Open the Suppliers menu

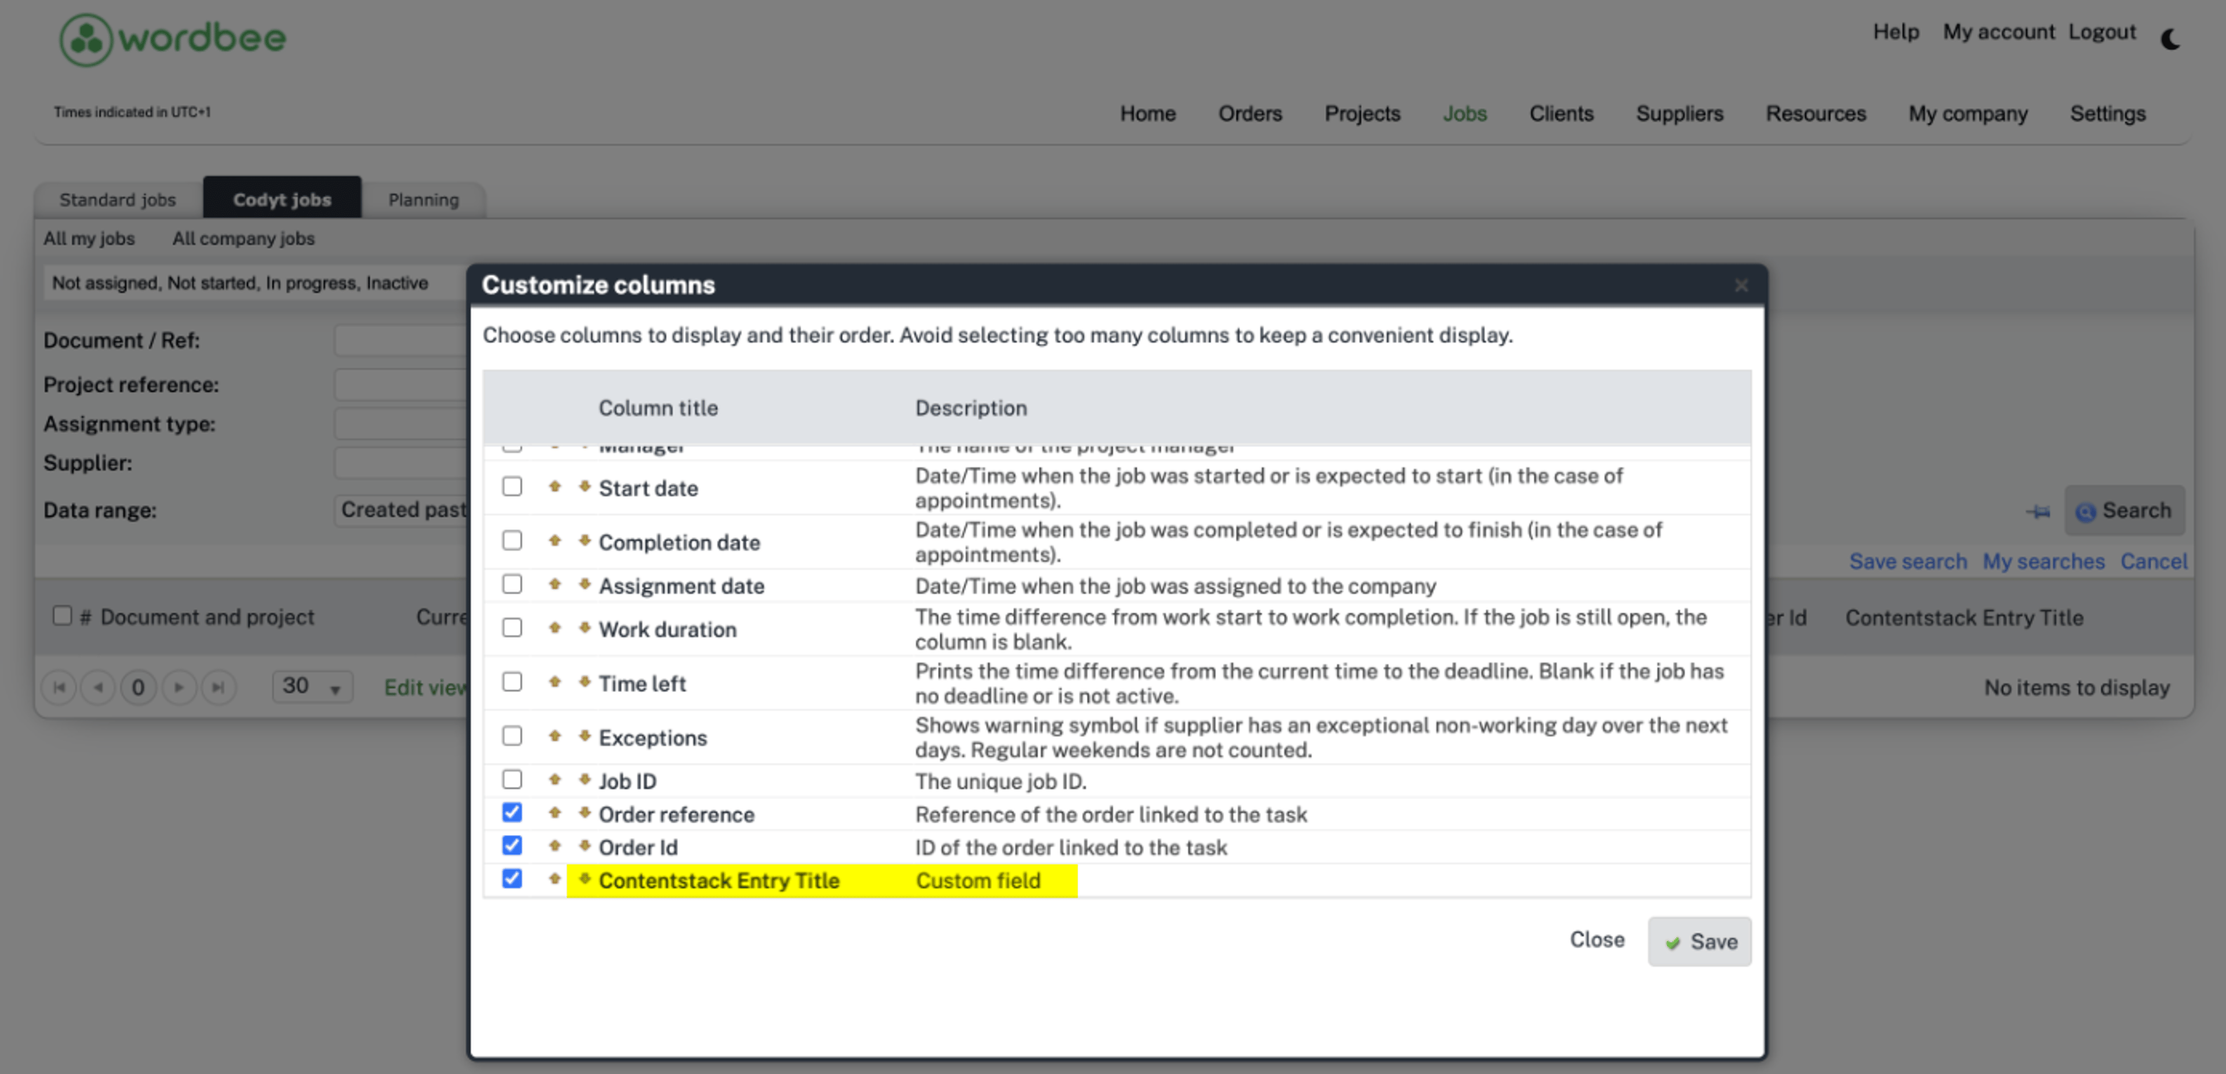[1679, 113]
